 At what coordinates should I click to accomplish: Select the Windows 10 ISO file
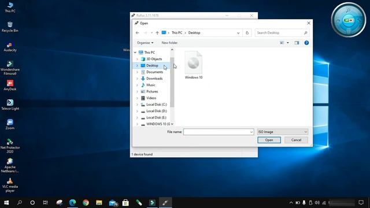click(194, 65)
